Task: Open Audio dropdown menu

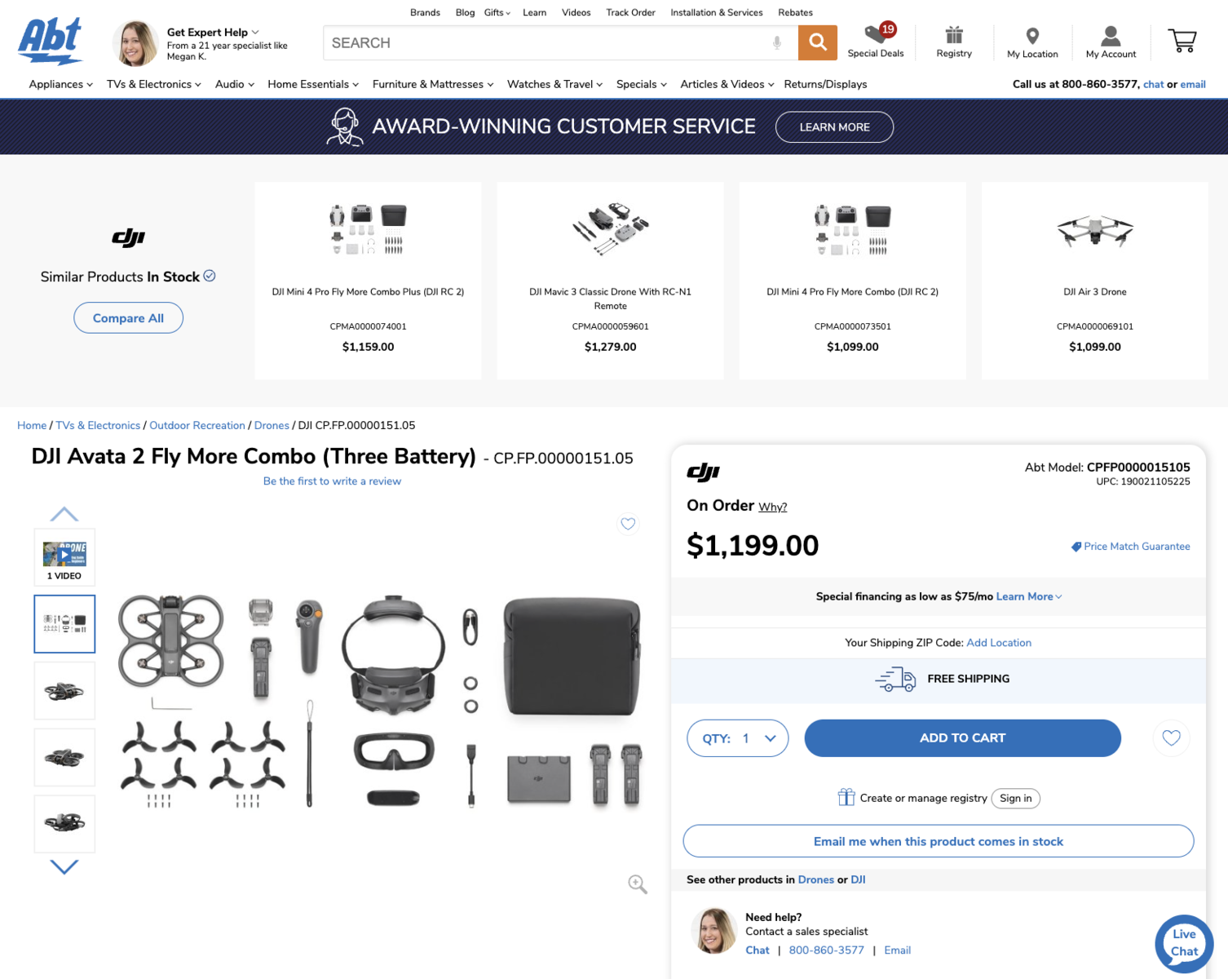Action: coord(235,84)
